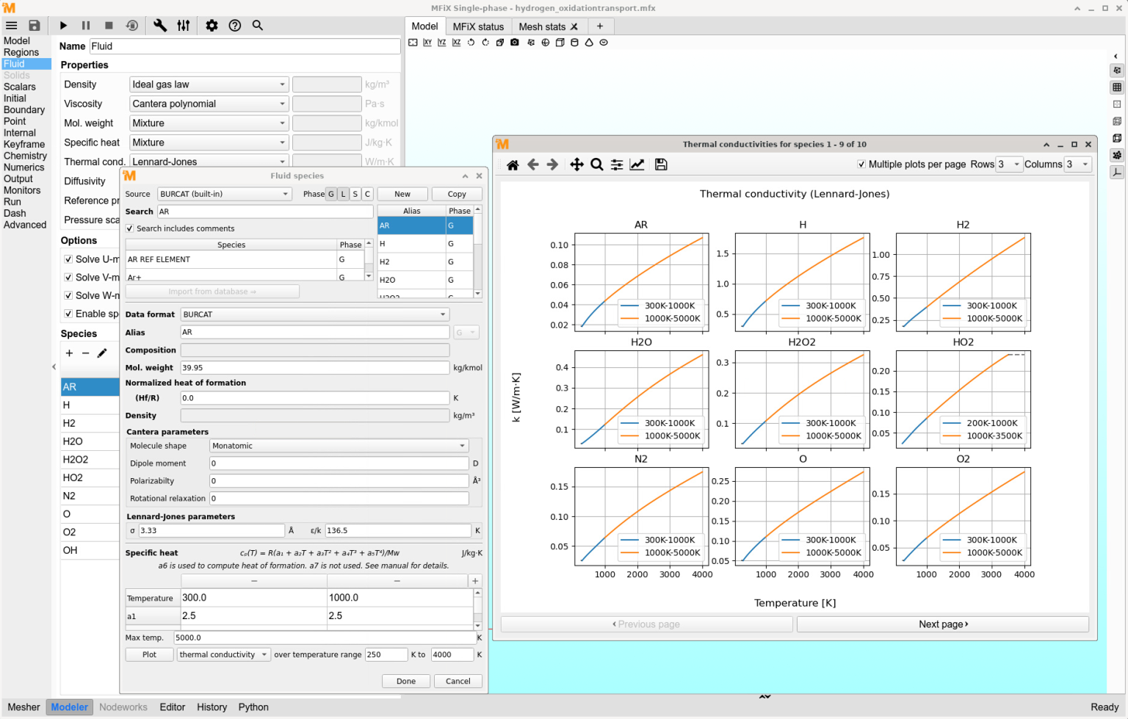Screen dimensions: 1128x719
Task: Select the Mesher mode at the bottom
Action: pyautogui.click(x=23, y=707)
